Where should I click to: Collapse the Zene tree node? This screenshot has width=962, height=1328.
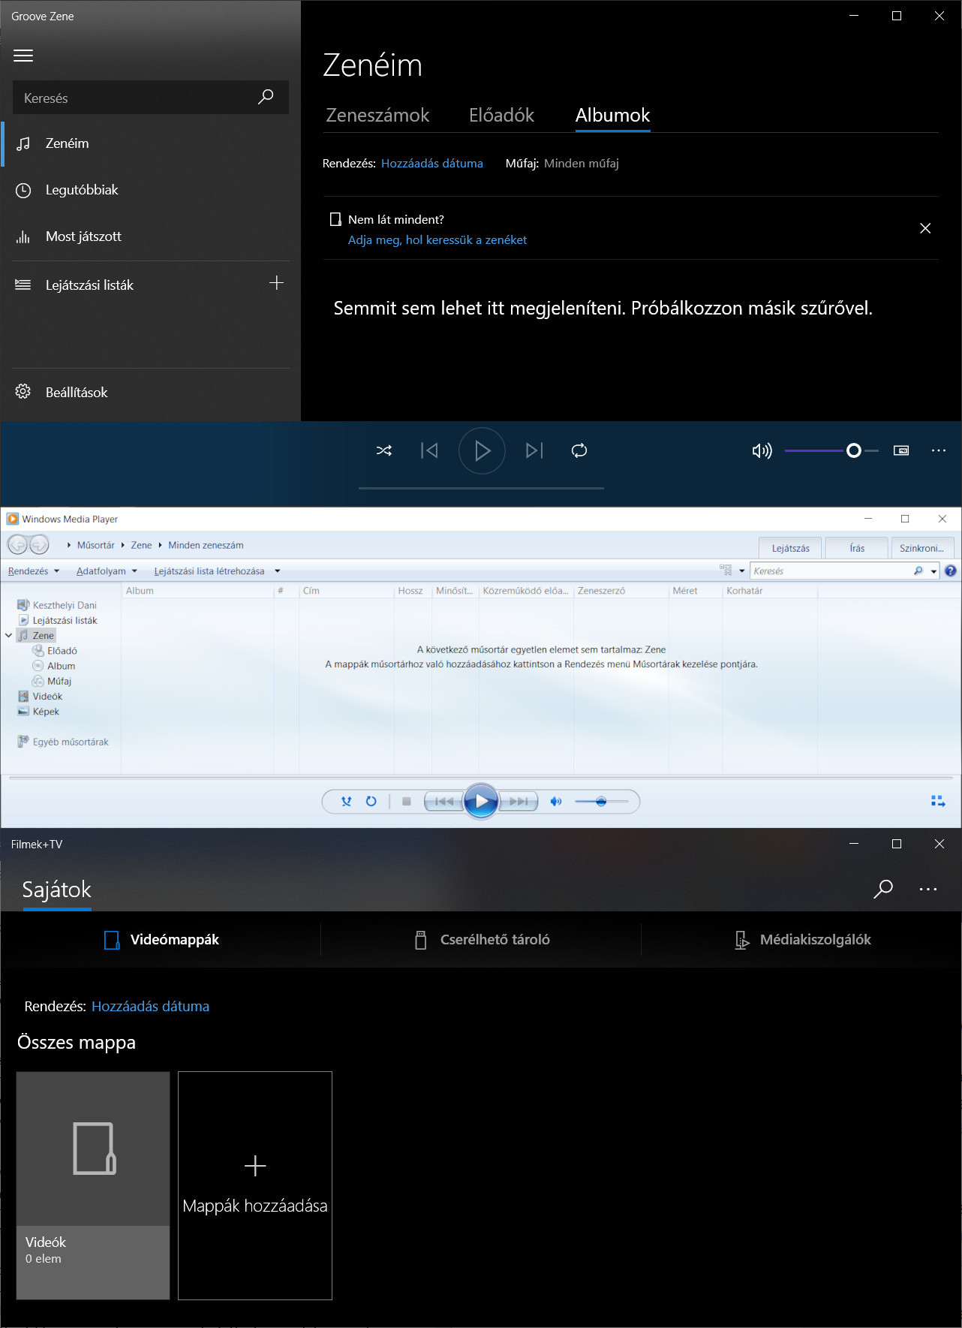[x=9, y=635]
